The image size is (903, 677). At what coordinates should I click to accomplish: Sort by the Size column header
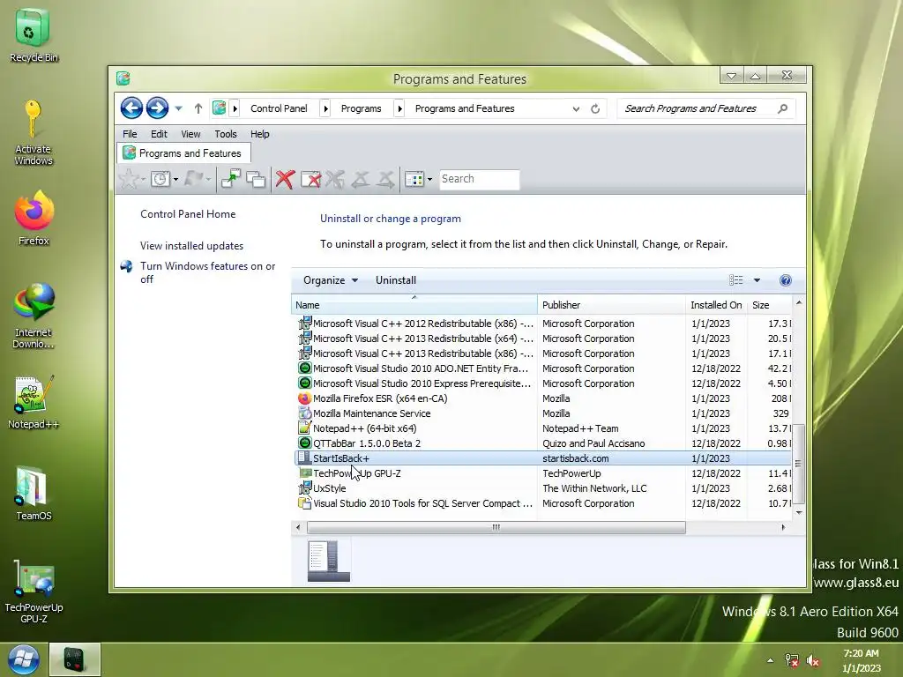click(770, 304)
